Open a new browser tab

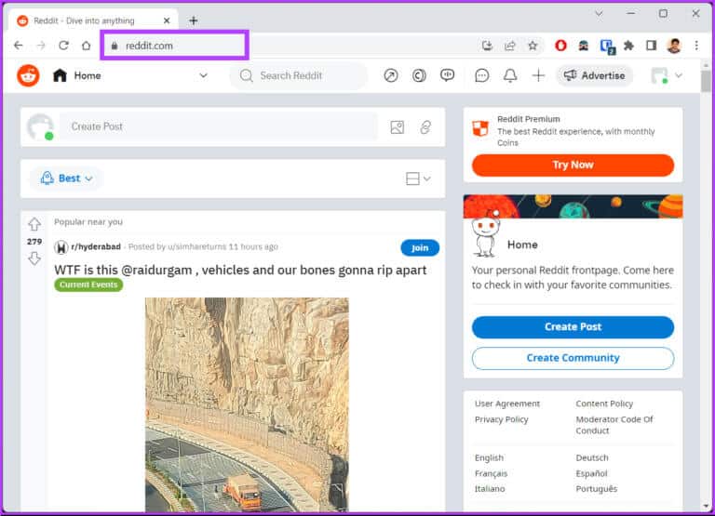click(x=194, y=20)
